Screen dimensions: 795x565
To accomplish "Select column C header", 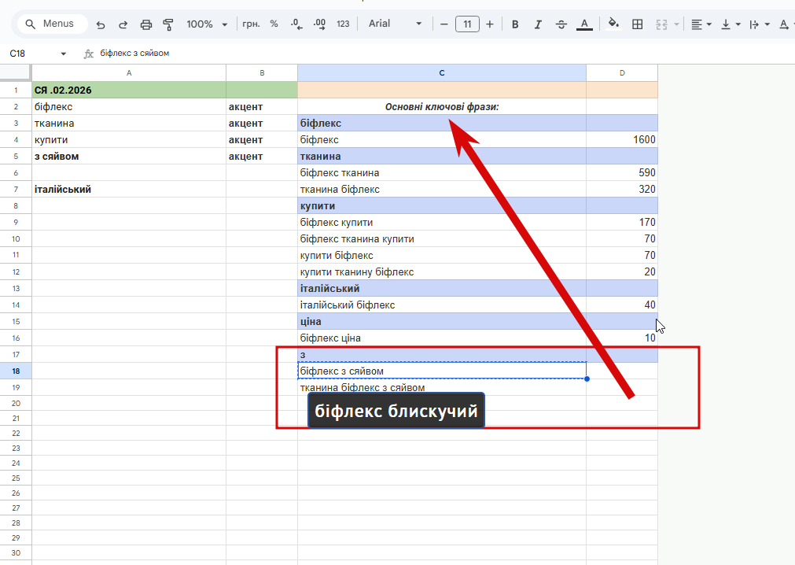I will 442,73.
